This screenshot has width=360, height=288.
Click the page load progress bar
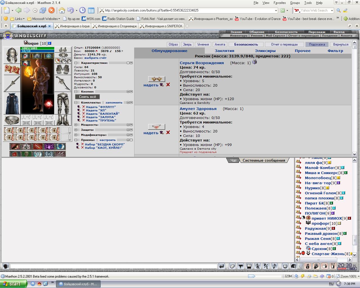[265, 276]
